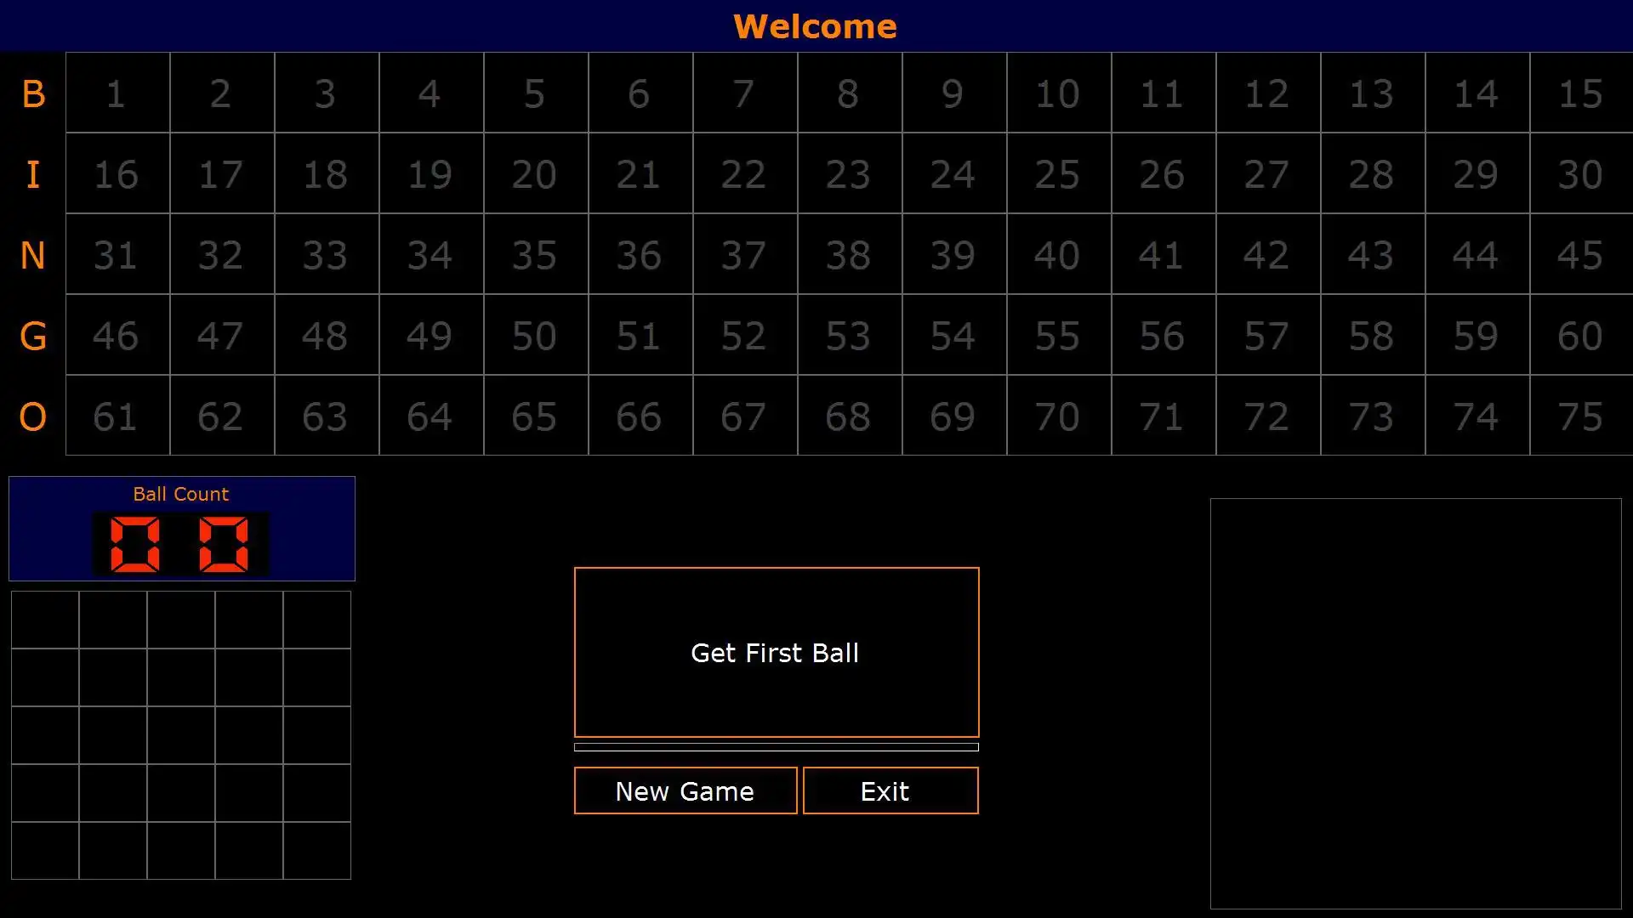
Task: Click the N column header icon
Action: 32,254
